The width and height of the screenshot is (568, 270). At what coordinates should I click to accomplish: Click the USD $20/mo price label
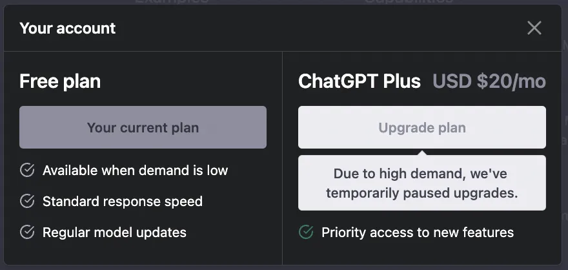[x=489, y=81]
